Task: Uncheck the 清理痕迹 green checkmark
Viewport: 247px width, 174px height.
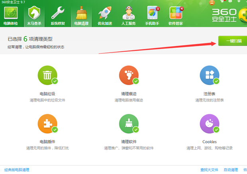Action: pyautogui.click(x=136, y=81)
